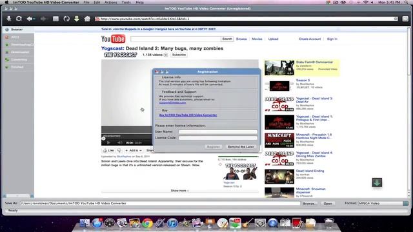Click the green download arrow icon in toolbar
This screenshot has height=232, width=413.
point(77,19)
